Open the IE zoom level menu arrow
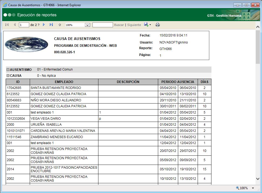This screenshot has height=193, width=262. pos(253,188)
